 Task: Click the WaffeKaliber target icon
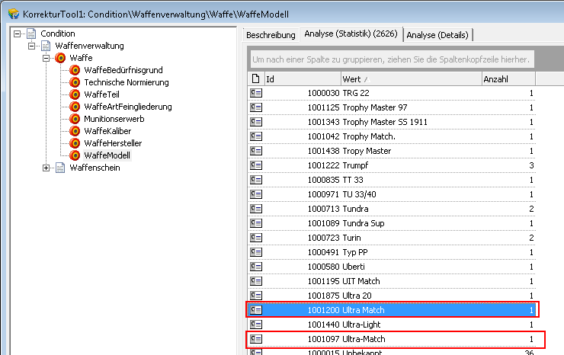click(75, 131)
